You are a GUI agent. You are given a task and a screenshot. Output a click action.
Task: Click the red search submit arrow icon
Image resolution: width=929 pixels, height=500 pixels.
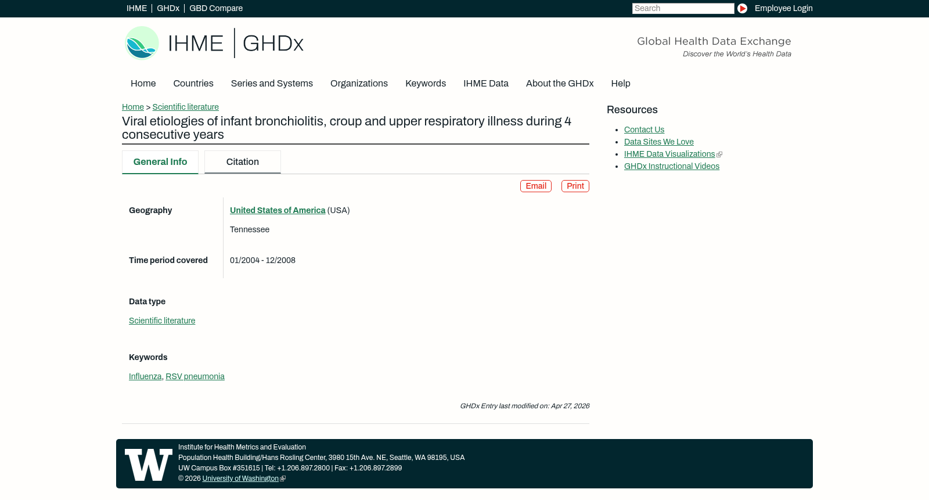(x=742, y=9)
